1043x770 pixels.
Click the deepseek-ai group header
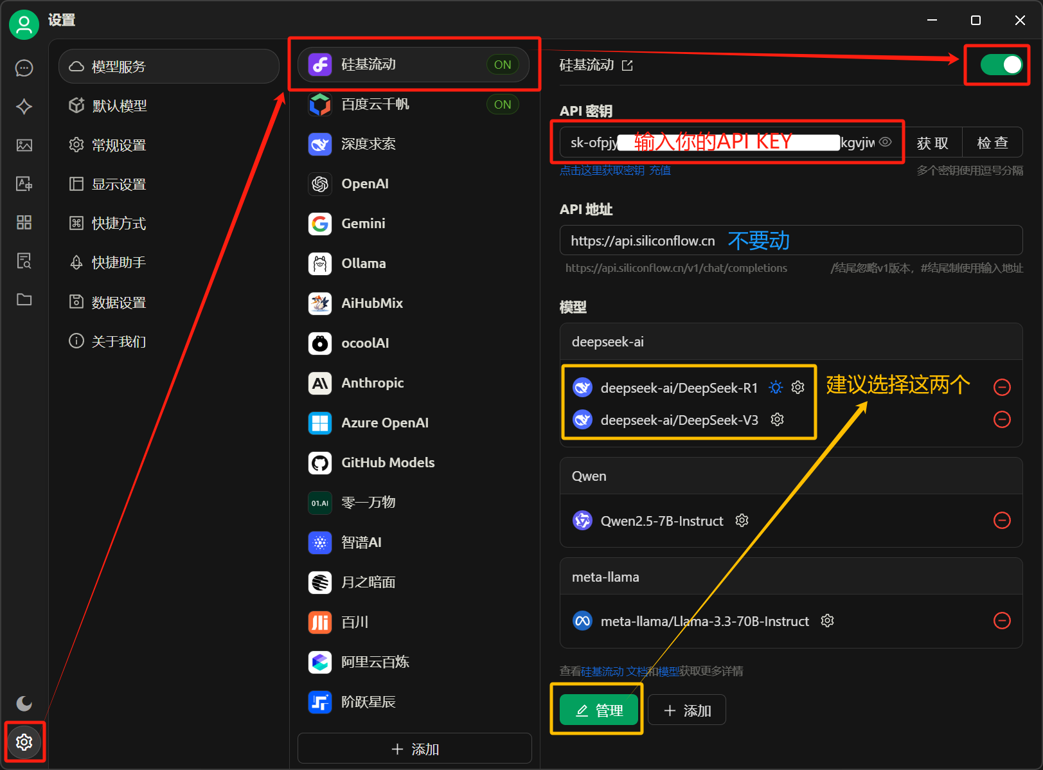click(x=791, y=341)
